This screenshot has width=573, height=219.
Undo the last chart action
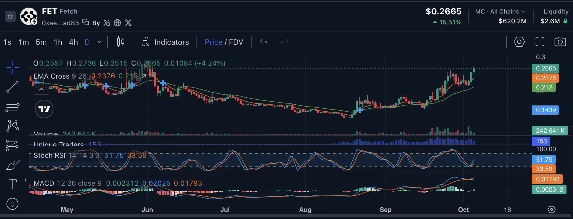click(x=264, y=42)
